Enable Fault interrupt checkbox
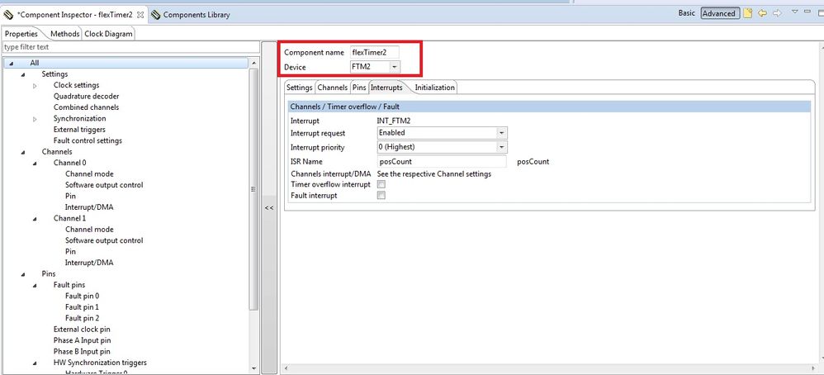 [381, 195]
